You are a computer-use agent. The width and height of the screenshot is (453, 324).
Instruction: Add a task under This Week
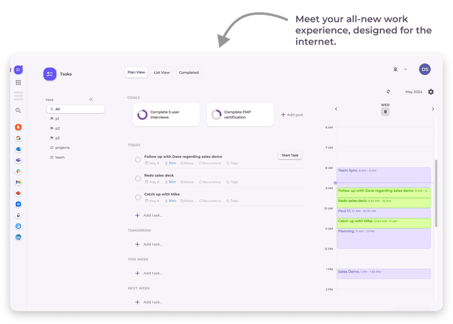coord(149,273)
